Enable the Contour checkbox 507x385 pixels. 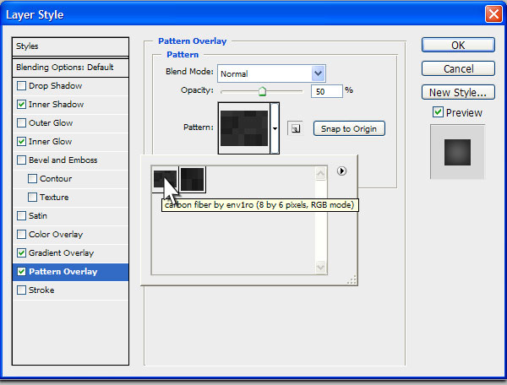tap(32, 179)
